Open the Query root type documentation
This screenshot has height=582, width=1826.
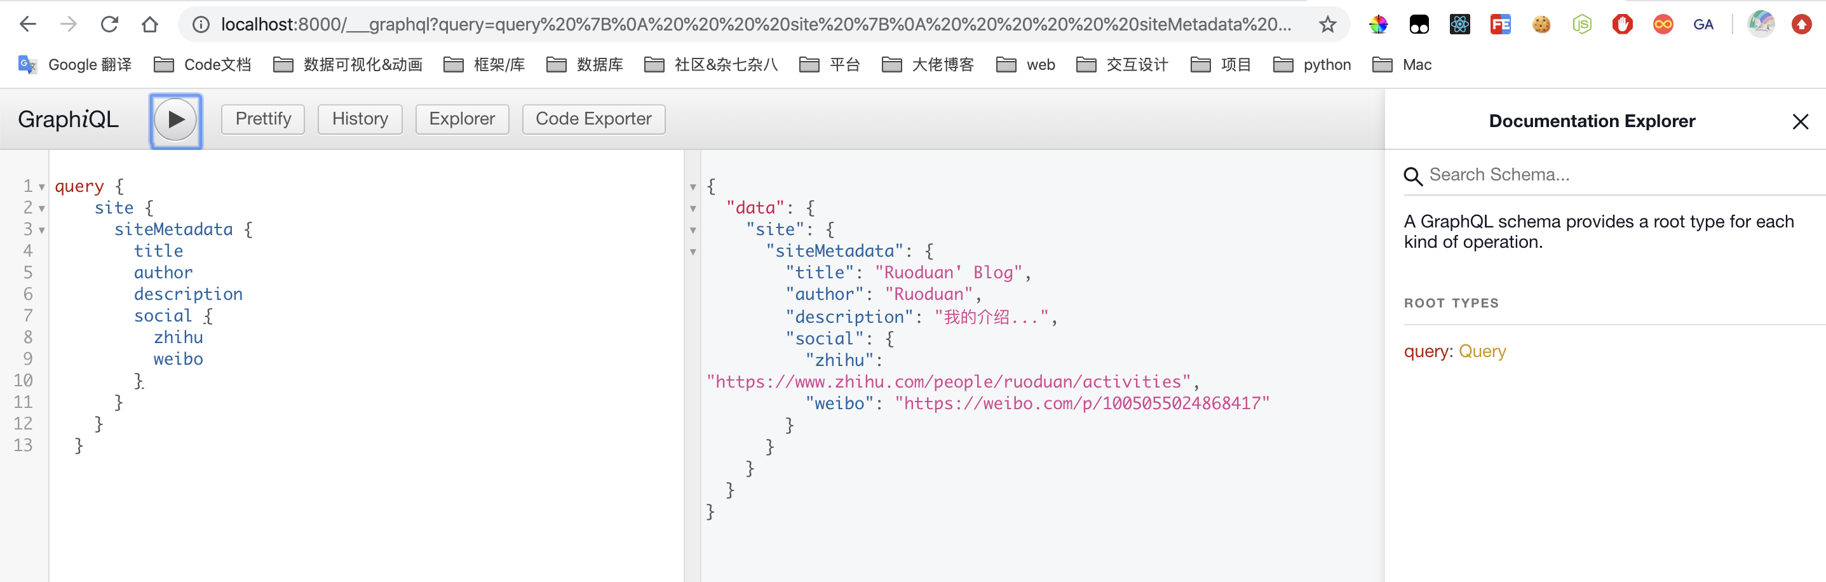pyautogui.click(x=1483, y=351)
